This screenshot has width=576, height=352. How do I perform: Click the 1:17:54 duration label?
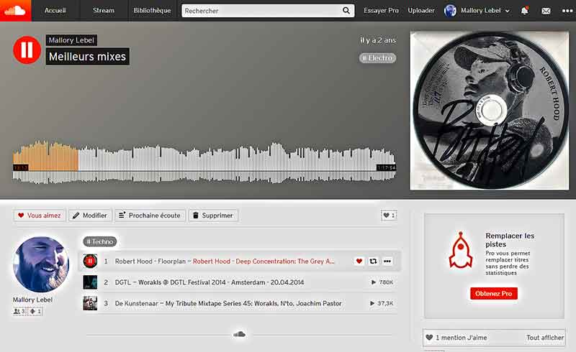(386, 167)
